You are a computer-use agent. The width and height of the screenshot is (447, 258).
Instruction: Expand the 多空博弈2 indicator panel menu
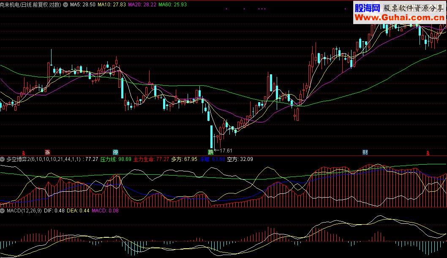2,159
